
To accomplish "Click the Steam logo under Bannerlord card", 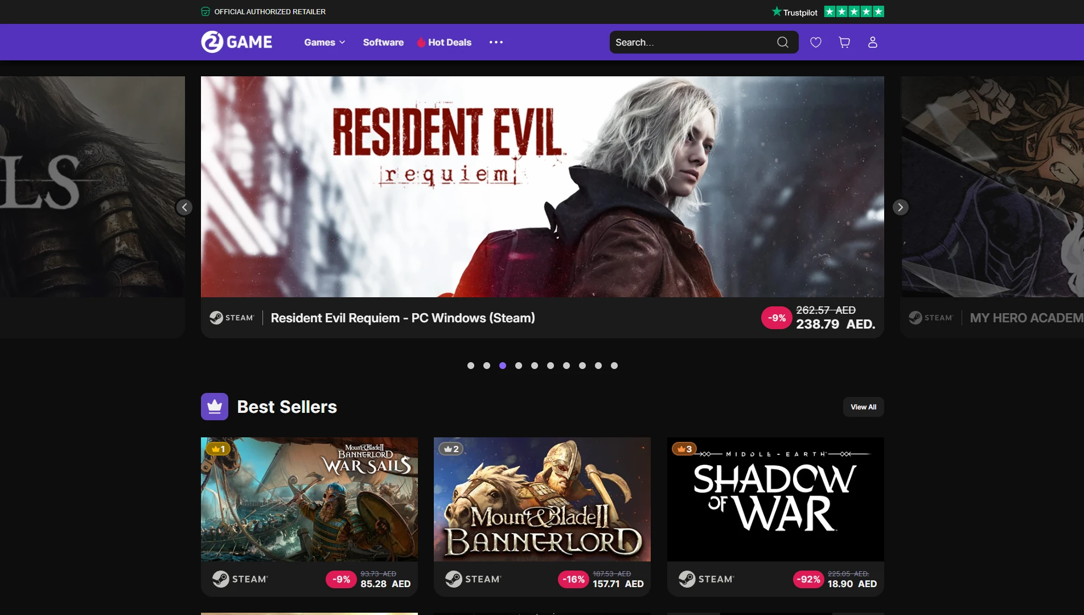I will [x=473, y=579].
